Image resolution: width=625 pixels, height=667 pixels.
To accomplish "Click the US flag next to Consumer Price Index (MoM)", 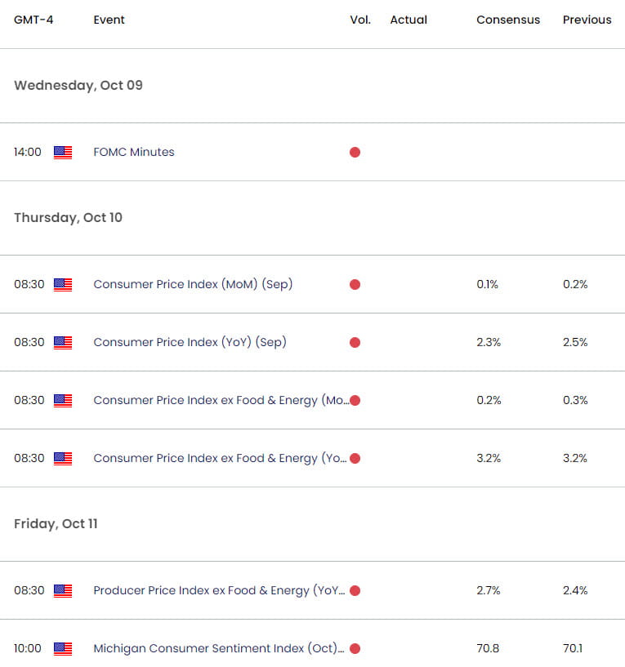I will point(61,284).
